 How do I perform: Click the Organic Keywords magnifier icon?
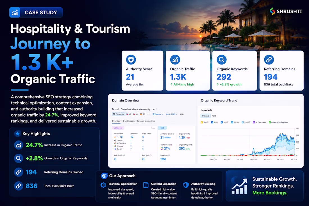(x=222, y=60)
